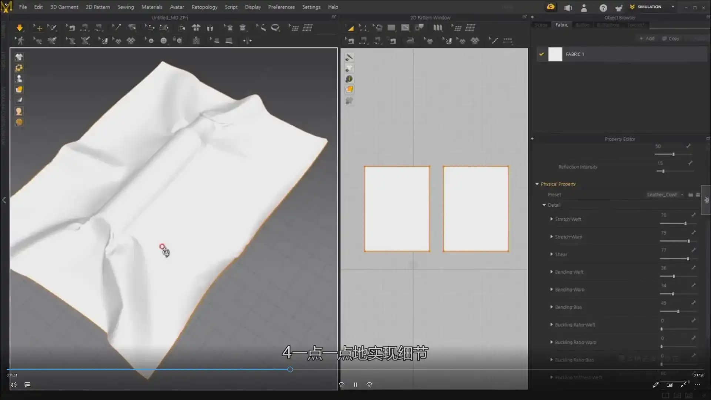Collapse the Physical Property section

pyautogui.click(x=537, y=184)
